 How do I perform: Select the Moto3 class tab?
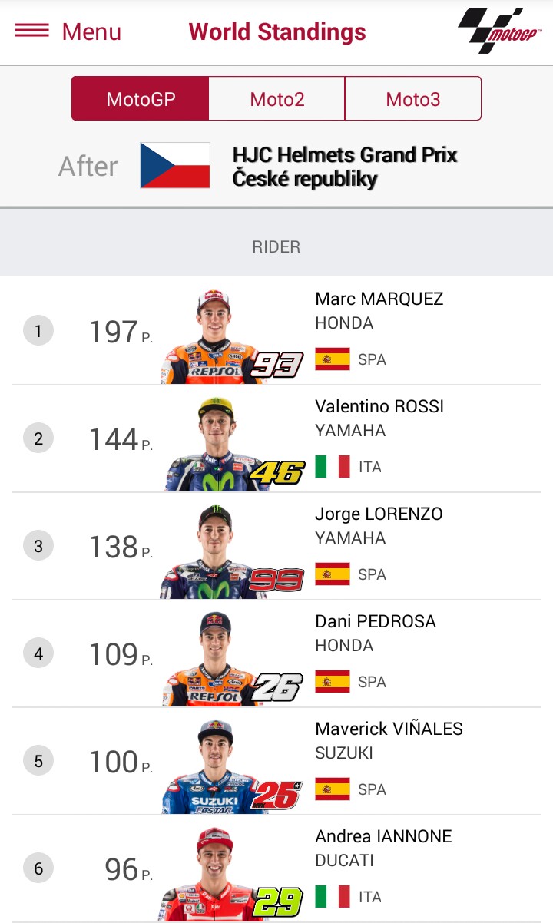tap(413, 99)
